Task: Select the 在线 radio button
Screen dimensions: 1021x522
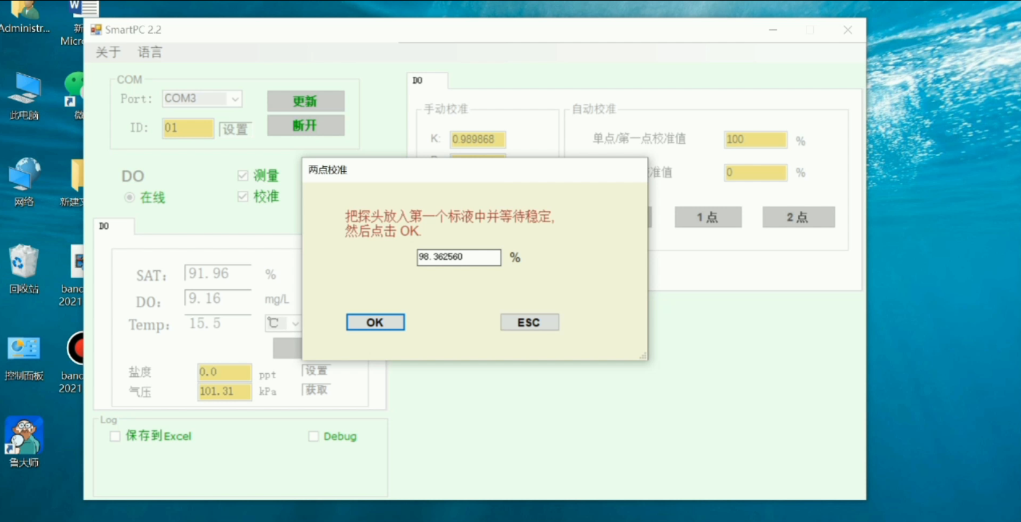Action: tap(130, 198)
